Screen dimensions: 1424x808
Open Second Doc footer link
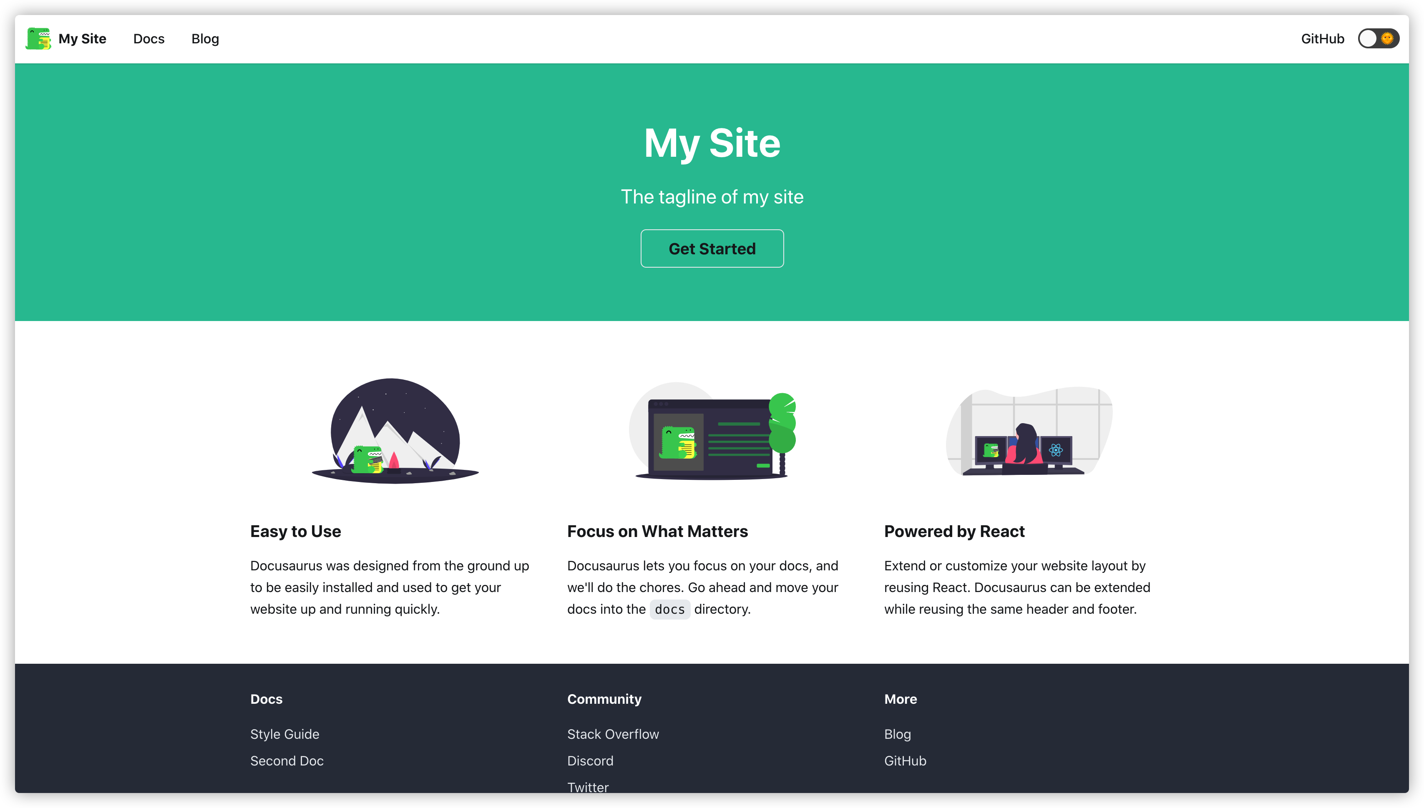pos(287,760)
